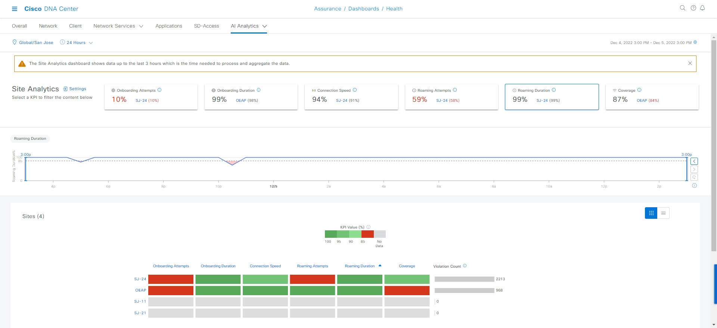Click info icon beside Onboarding Duration
The width and height of the screenshot is (717, 328).
[258, 90]
